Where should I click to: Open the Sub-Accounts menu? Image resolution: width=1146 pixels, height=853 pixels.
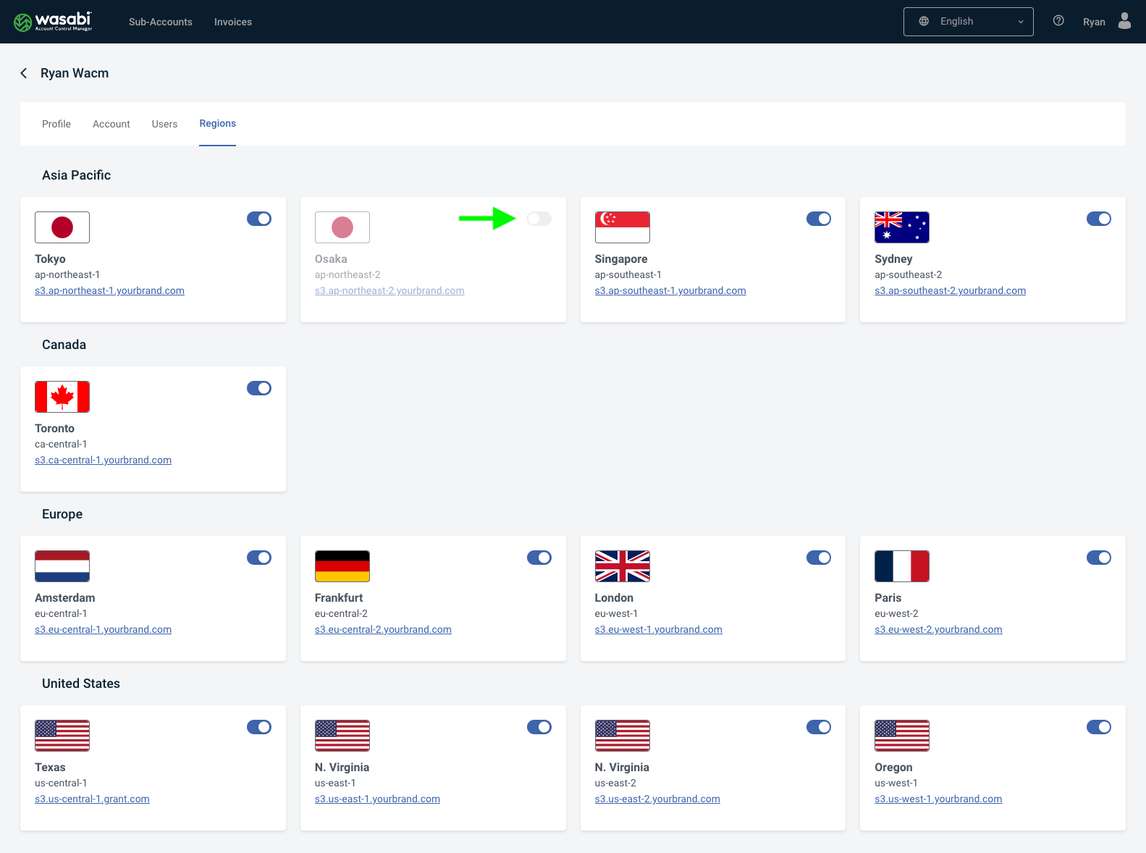tap(161, 22)
